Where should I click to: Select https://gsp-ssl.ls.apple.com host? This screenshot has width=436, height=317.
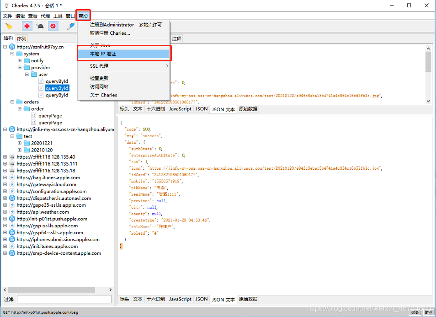click(47, 226)
